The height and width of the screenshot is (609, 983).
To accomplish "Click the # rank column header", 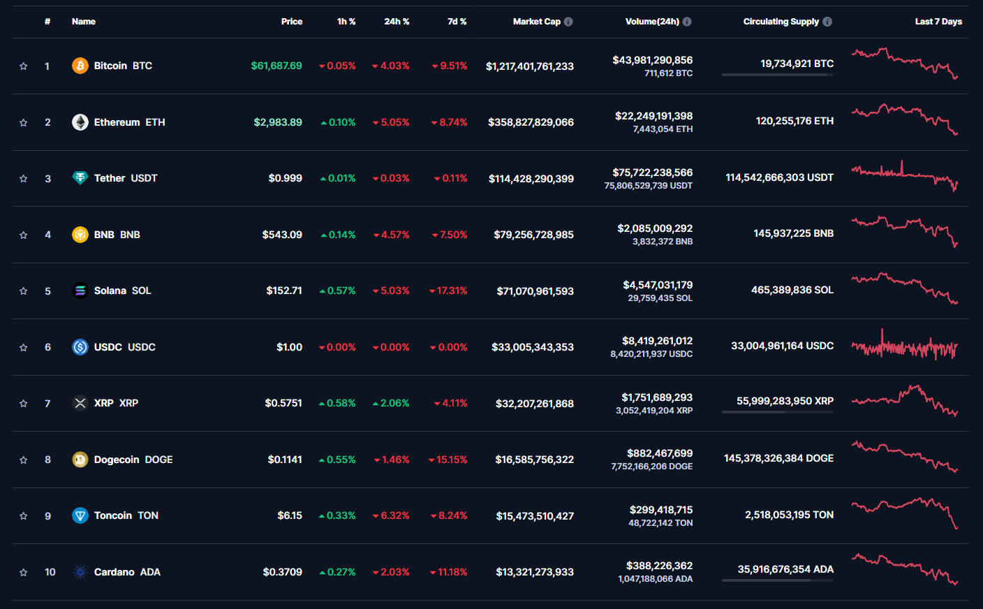I will tap(47, 22).
